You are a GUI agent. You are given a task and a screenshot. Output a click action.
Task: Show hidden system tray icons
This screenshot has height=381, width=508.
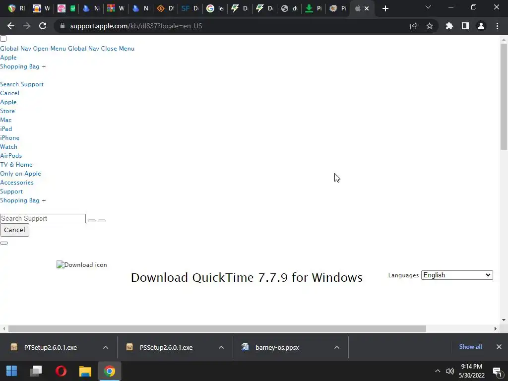(x=438, y=371)
